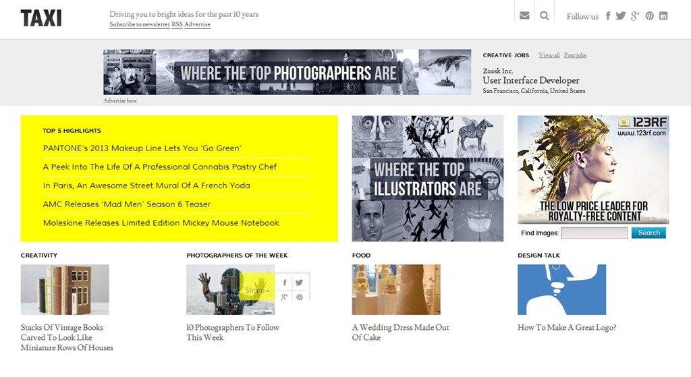The height and width of the screenshot is (377, 691).
Task: Pin the photographers article from share popup
Action: [x=299, y=297]
